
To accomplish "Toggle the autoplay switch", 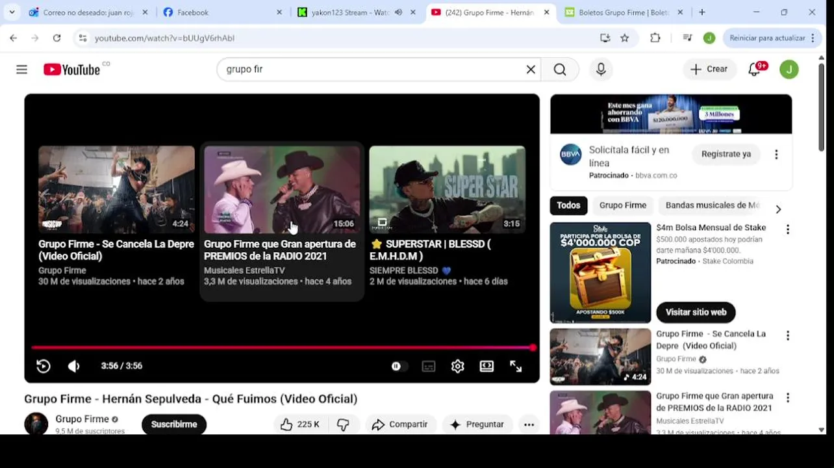I will point(398,366).
